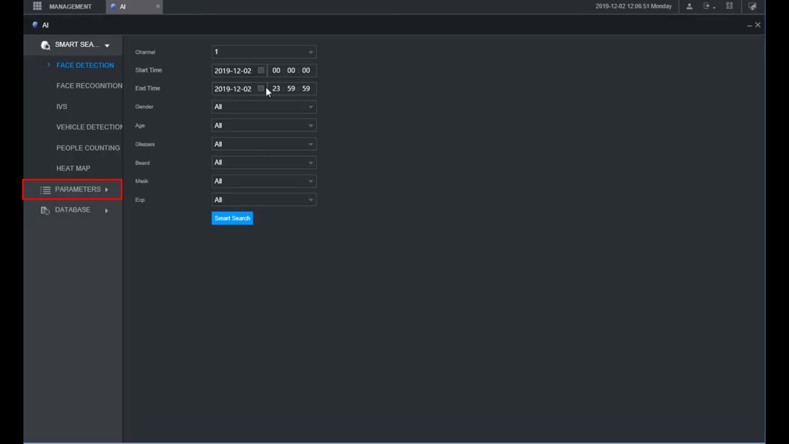Screen dimensions: 789x444
Task: Open the Management grid icon
Action: [x=37, y=6]
